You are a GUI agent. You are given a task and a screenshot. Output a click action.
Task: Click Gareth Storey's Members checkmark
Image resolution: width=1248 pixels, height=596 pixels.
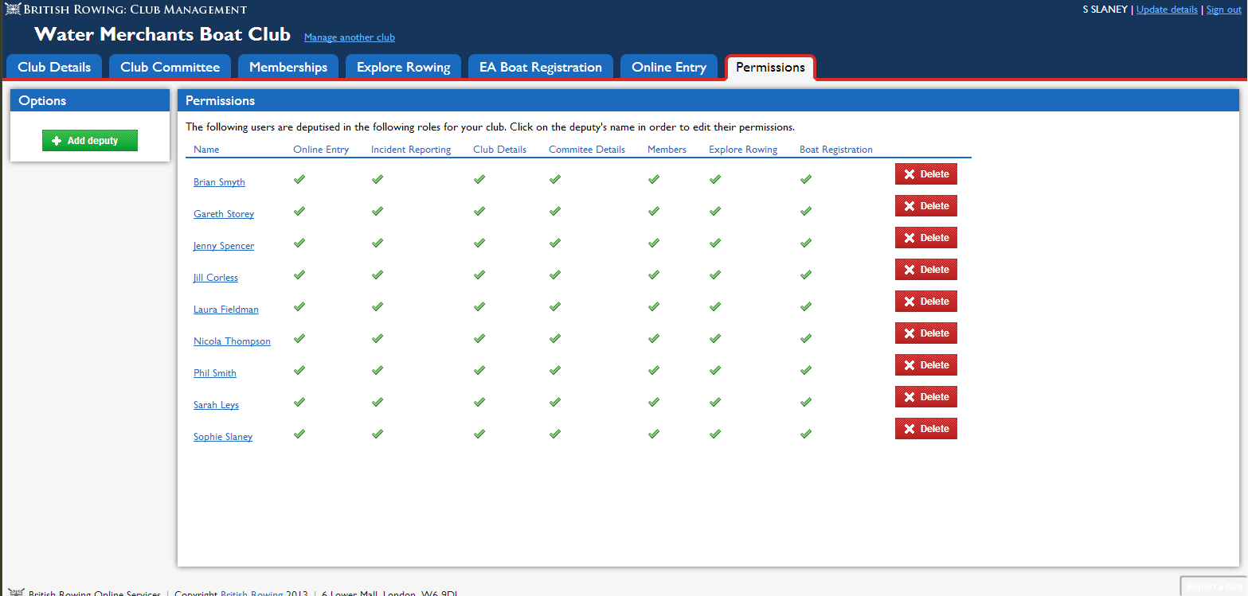point(654,211)
